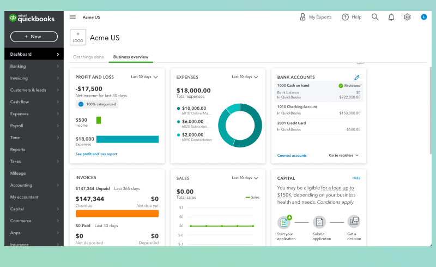The image size is (436, 267).
Task: Change Profit and Loss period dropdown
Action: pos(144,77)
